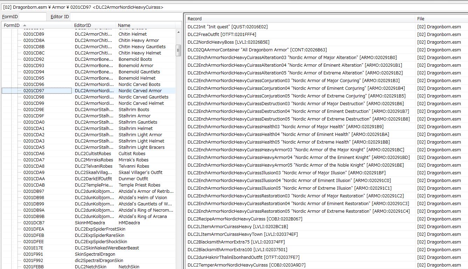
Task: Click DLC2LItemArmorCuirassHeavyTown row
Action: (327, 234)
